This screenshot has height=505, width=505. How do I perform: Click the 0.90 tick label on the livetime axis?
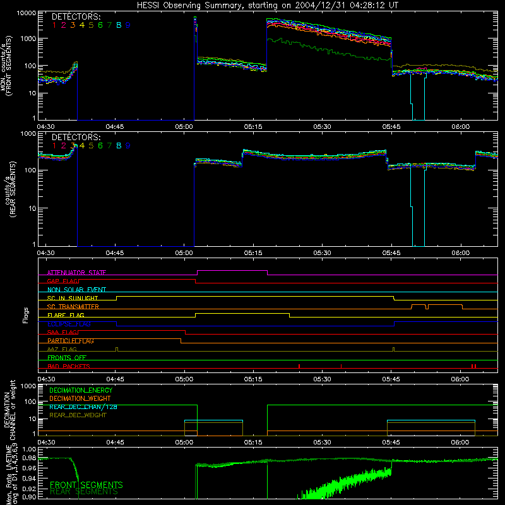click(29, 497)
